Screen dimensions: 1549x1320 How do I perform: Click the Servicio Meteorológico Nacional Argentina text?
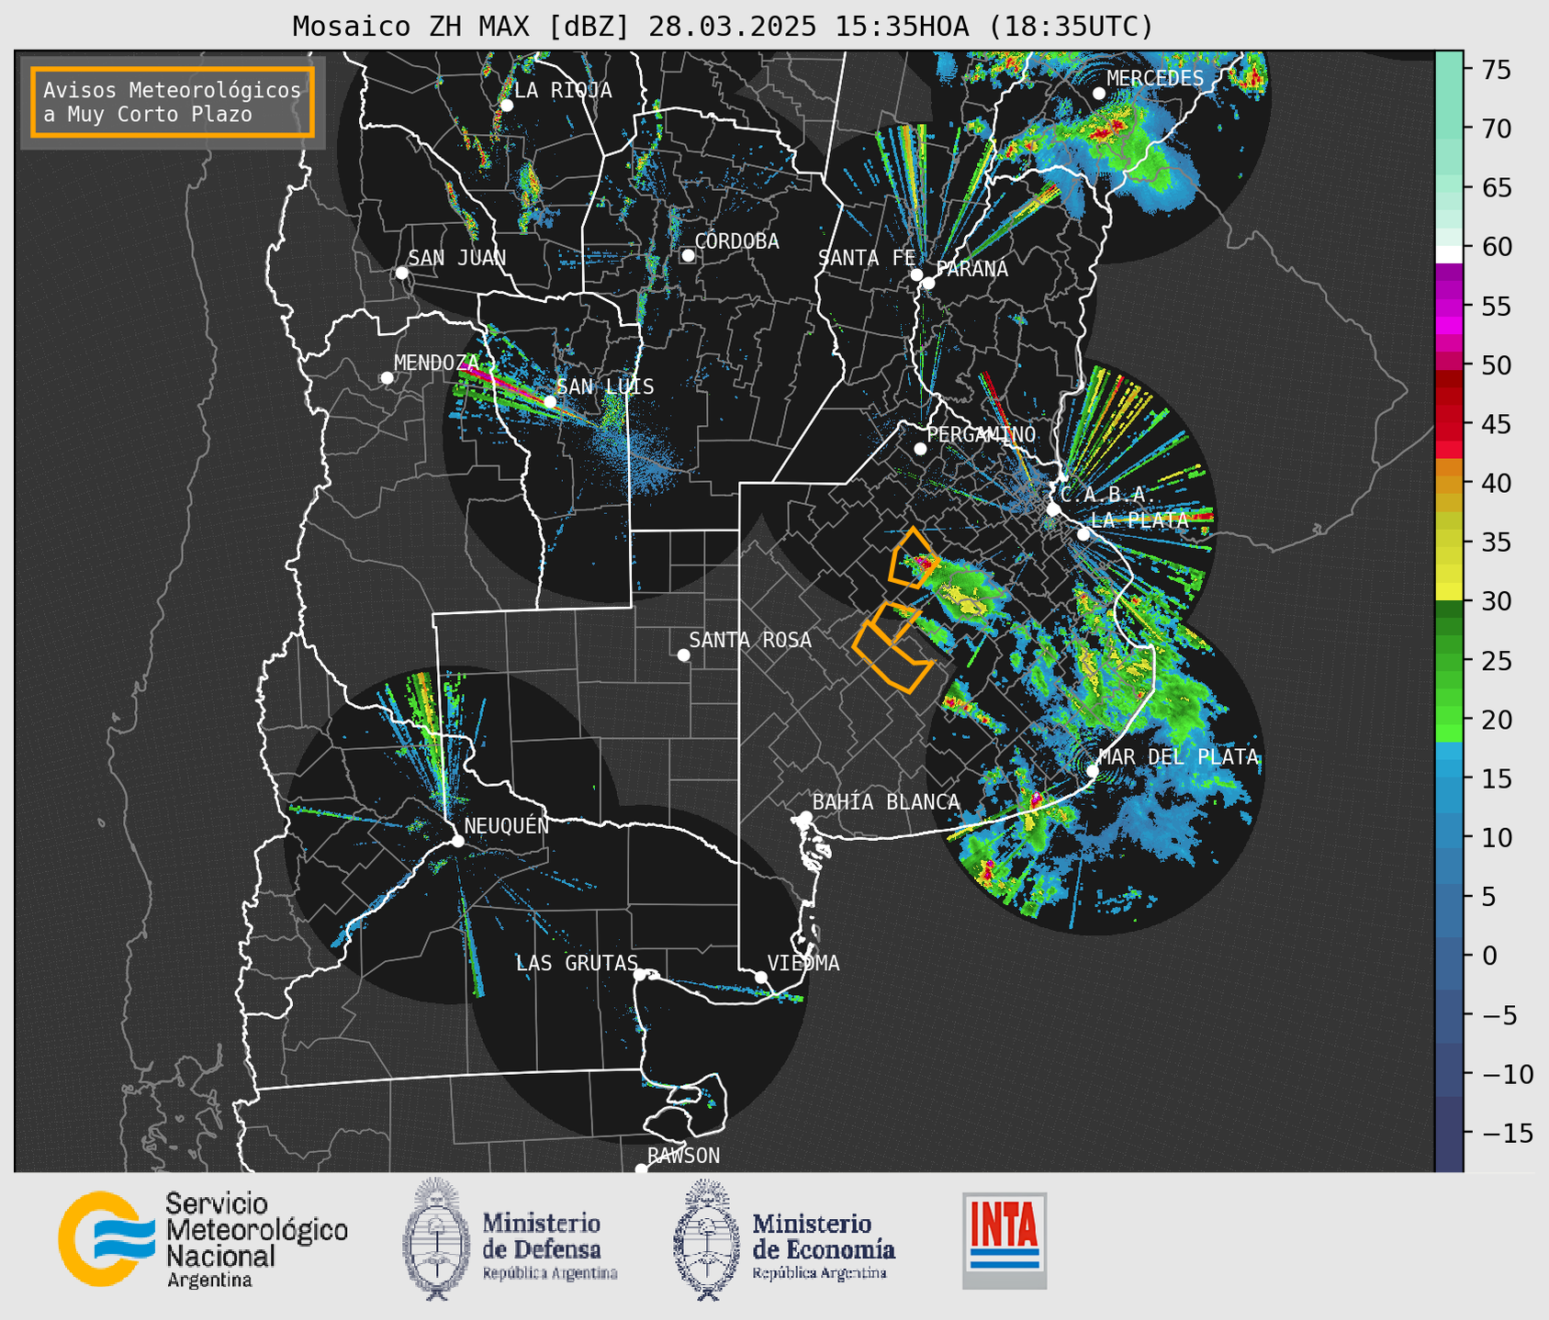pyautogui.click(x=256, y=1241)
